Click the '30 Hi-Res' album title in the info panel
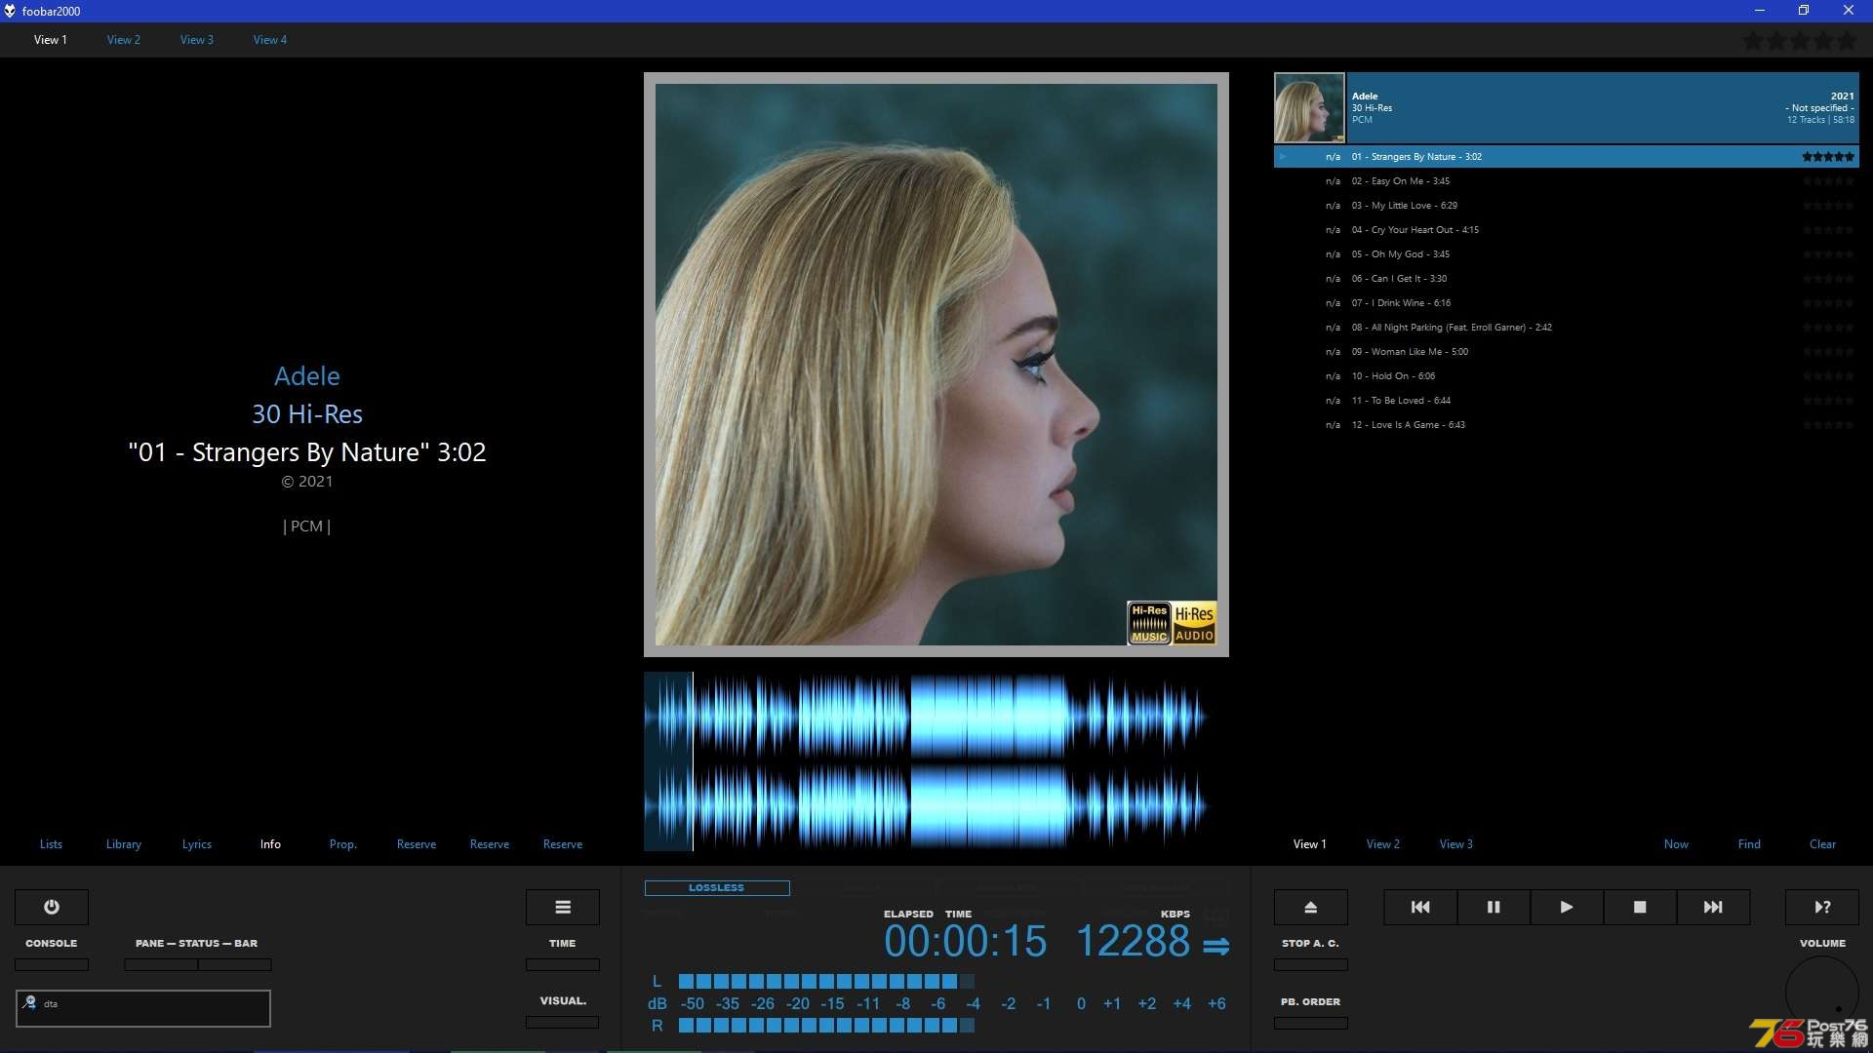This screenshot has height=1053, width=1873. click(x=307, y=414)
